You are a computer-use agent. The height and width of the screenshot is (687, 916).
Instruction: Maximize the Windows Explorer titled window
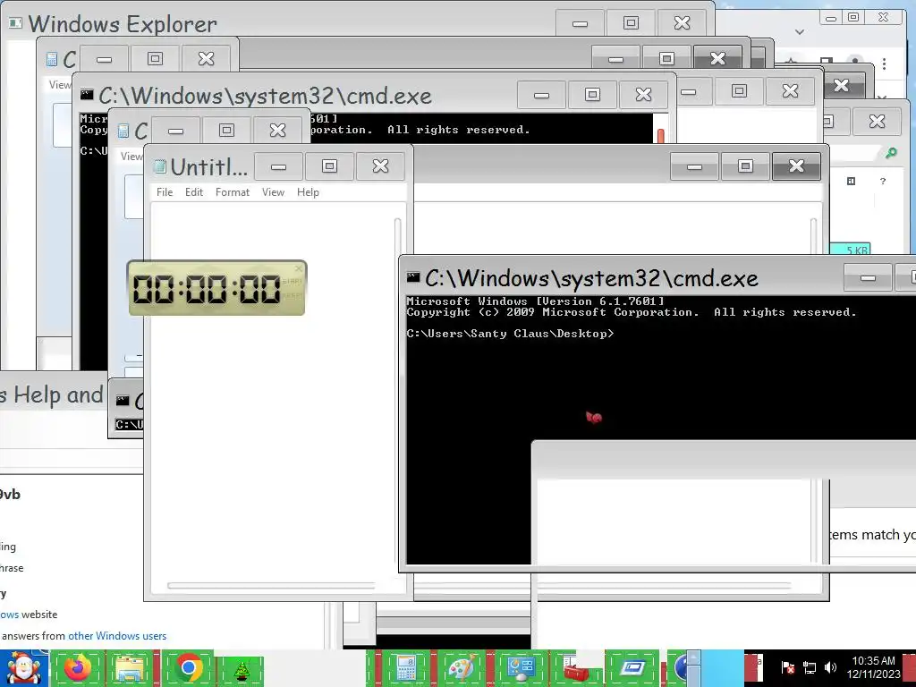tap(631, 23)
